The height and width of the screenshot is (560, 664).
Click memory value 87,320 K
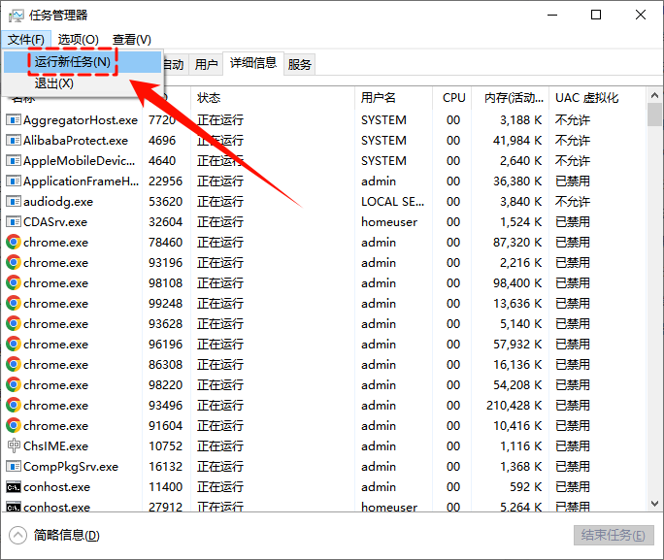[x=517, y=242]
